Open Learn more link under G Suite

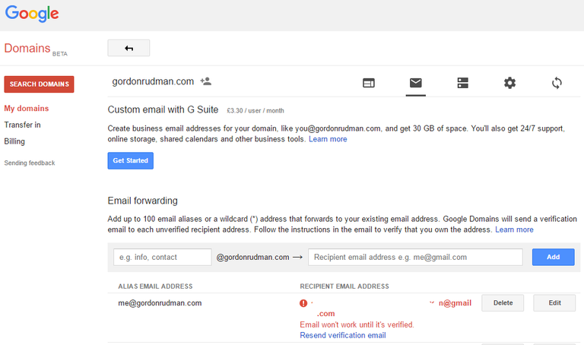click(328, 139)
